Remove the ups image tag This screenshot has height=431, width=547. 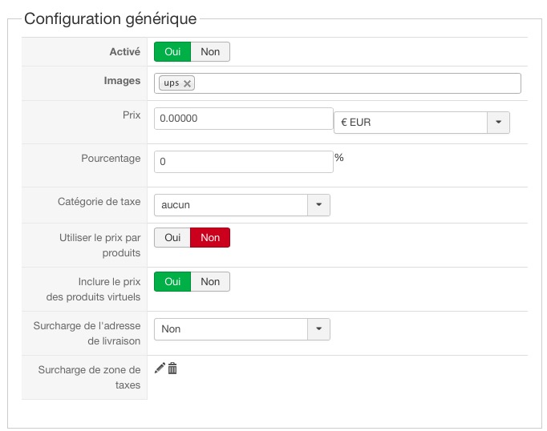[x=188, y=83]
